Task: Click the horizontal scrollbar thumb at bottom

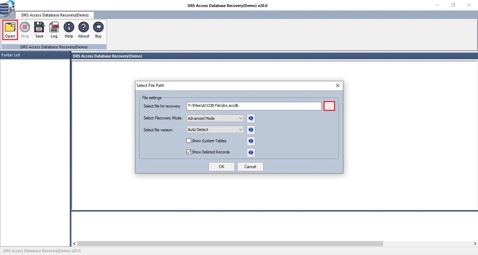Action: coord(230,243)
